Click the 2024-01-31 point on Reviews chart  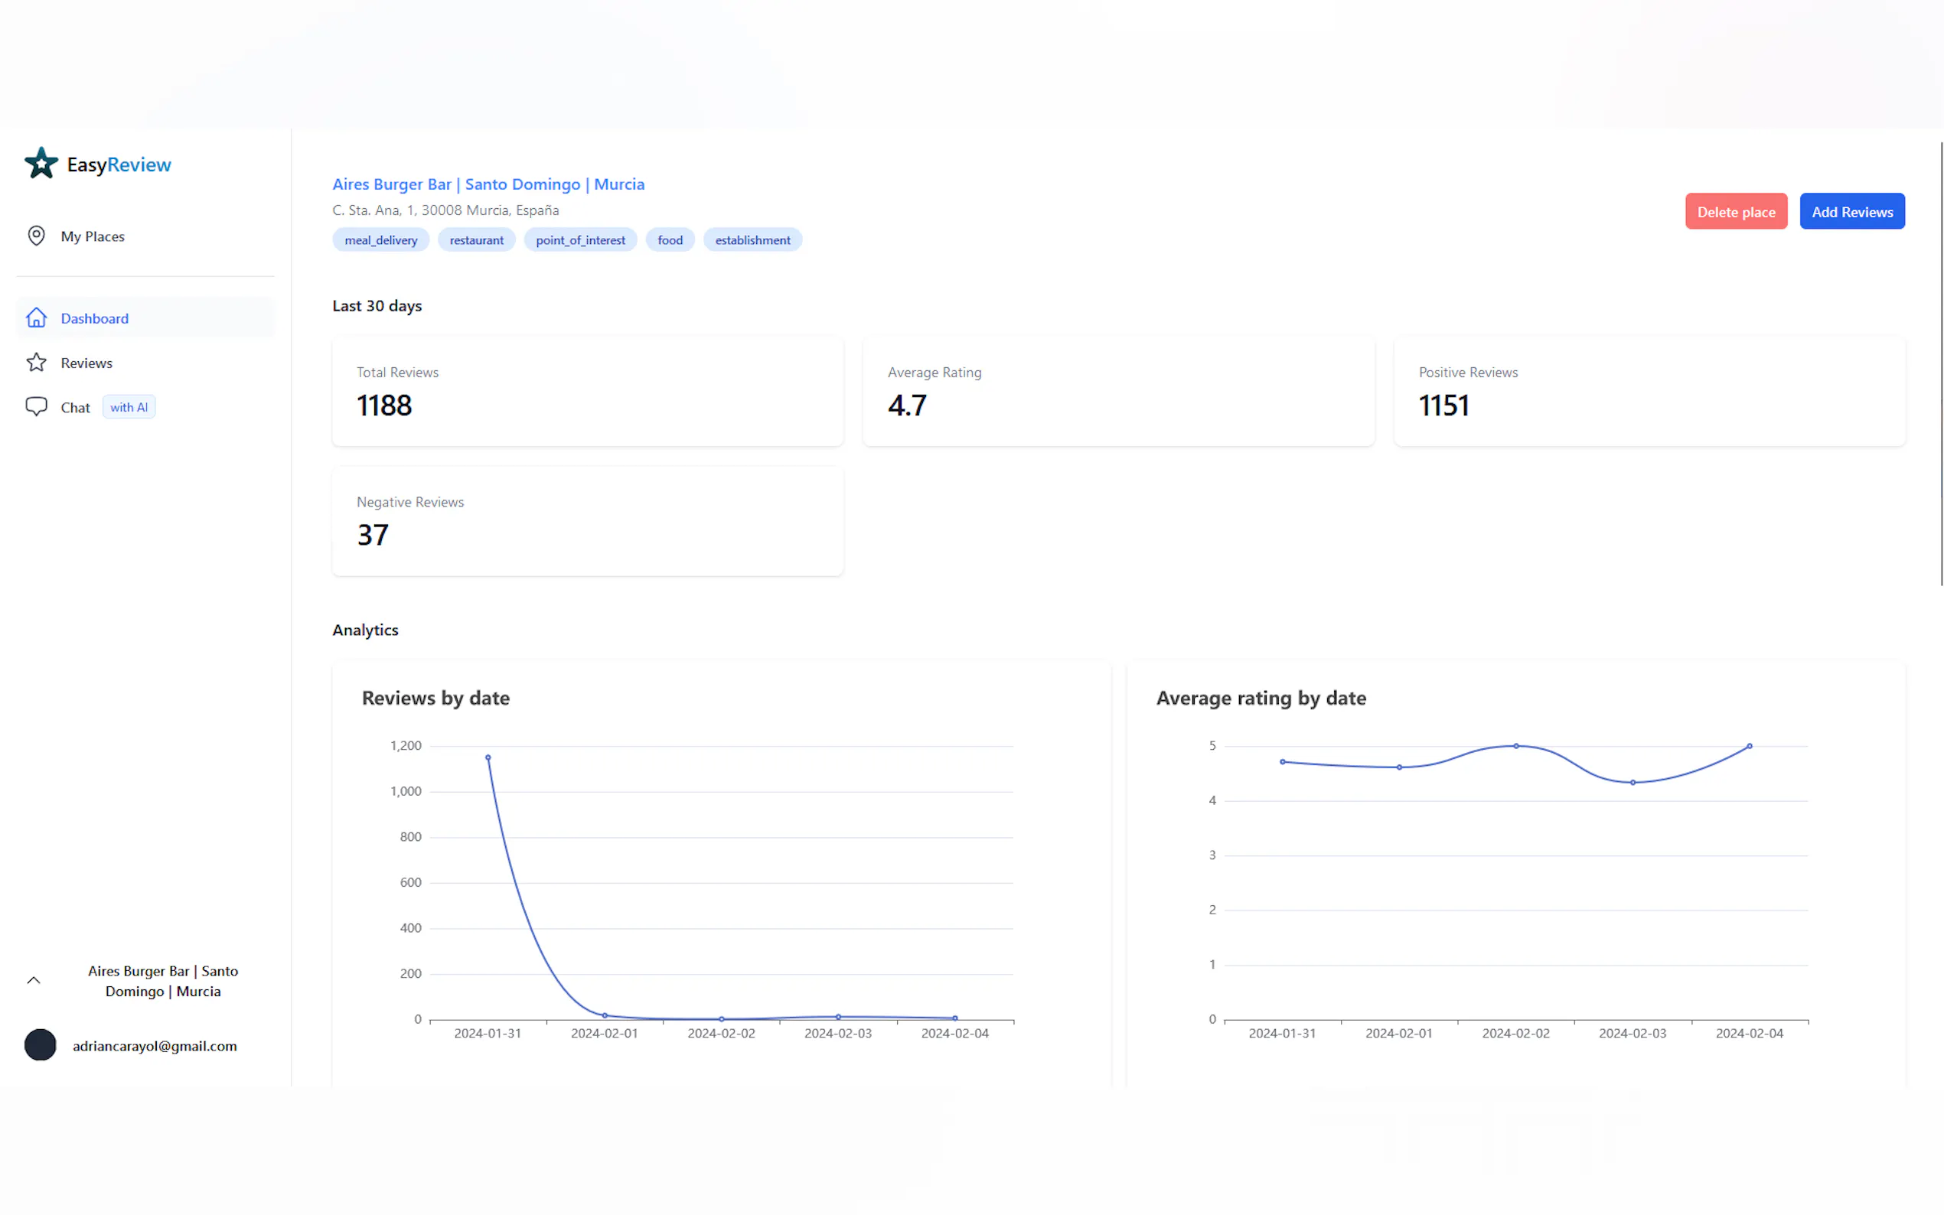(488, 757)
